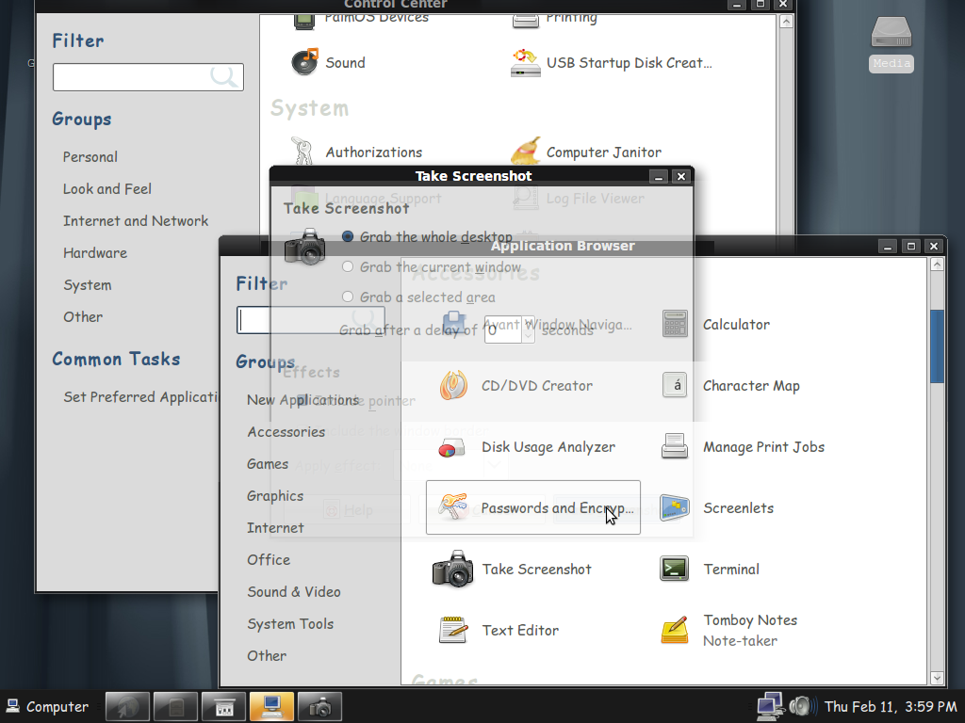The height and width of the screenshot is (723, 965).
Task: Select Hardware group in Control Center
Action: pyautogui.click(x=95, y=252)
